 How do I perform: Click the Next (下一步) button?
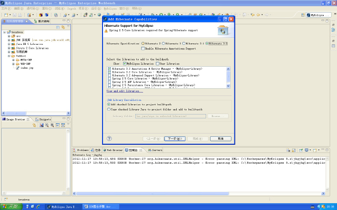pyautogui.click(x=175, y=138)
